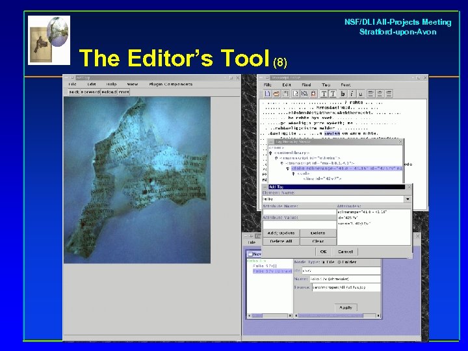Click the align left icon
The image size is (468, 351).
[370, 94]
